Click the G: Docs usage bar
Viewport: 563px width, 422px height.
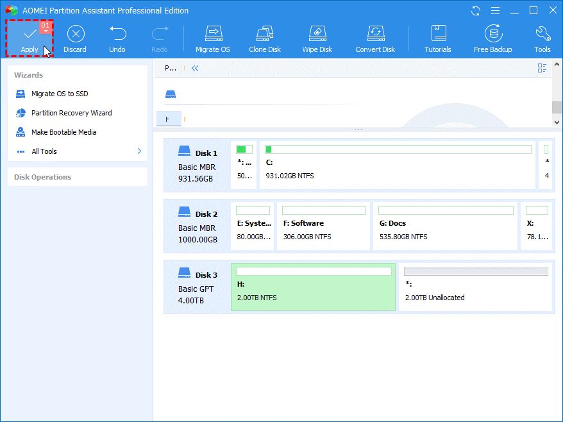(446, 210)
